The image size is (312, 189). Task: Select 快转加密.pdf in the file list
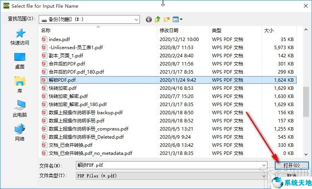62,88
